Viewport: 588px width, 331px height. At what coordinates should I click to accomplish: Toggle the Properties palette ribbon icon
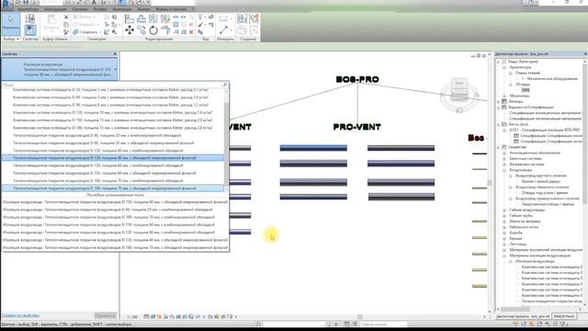point(30,30)
